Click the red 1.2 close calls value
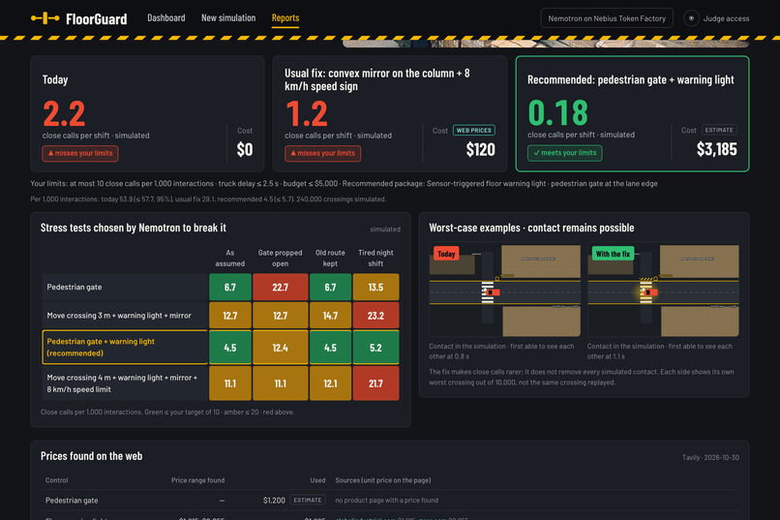Image resolution: width=780 pixels, height=520 pixels. [x=307, y=113]
